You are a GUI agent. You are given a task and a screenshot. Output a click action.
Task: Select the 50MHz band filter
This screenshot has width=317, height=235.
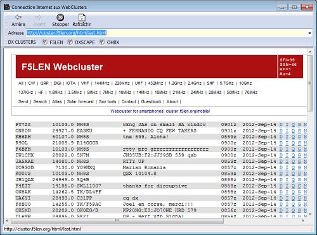pyautogui.click(x=233, y=92)
